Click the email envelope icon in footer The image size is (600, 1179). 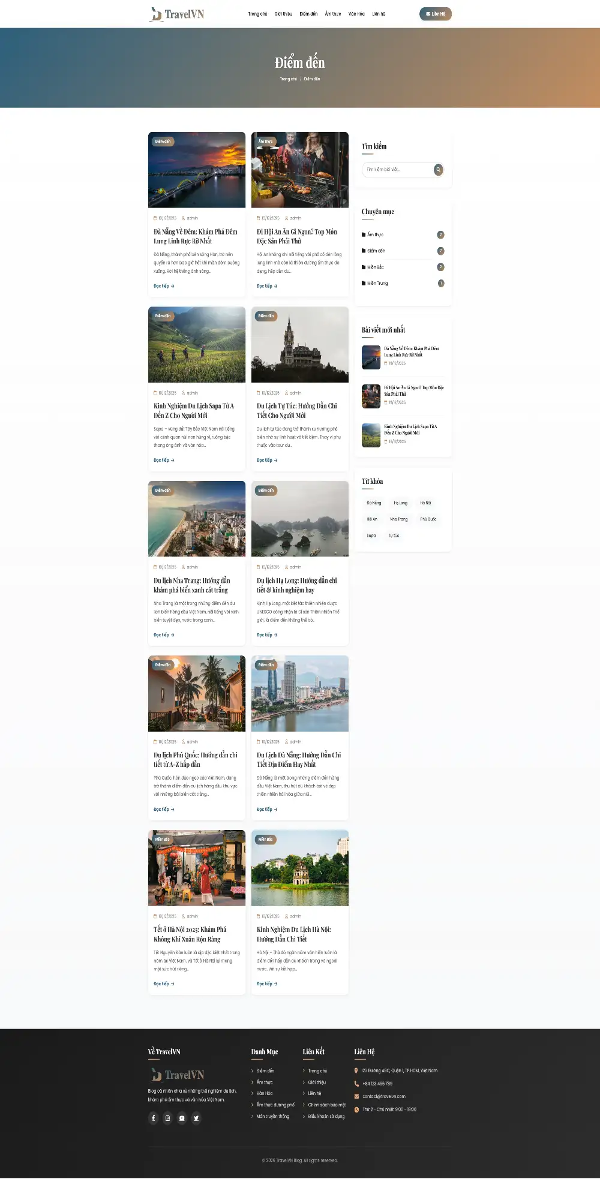[x=356, y=1096]
